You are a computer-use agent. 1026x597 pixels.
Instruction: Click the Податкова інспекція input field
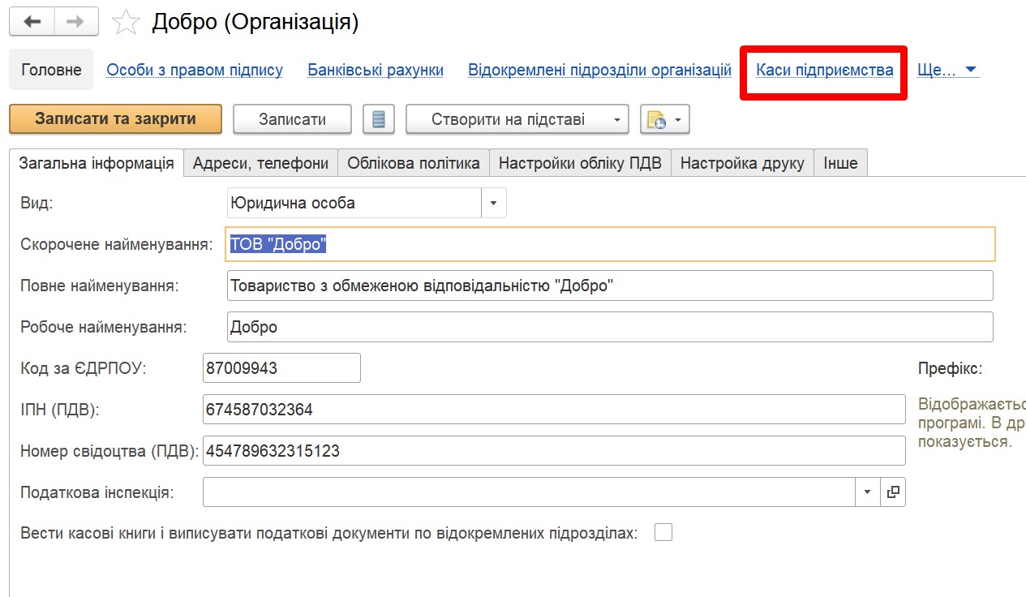tap(529, 492)
